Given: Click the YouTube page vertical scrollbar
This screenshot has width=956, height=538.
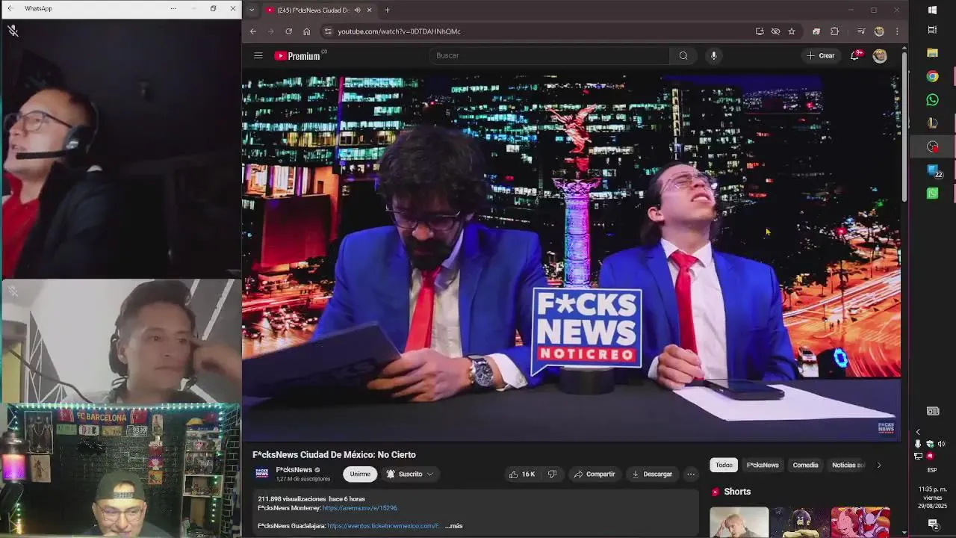Looking at the screenshot, I should [904, 128].
